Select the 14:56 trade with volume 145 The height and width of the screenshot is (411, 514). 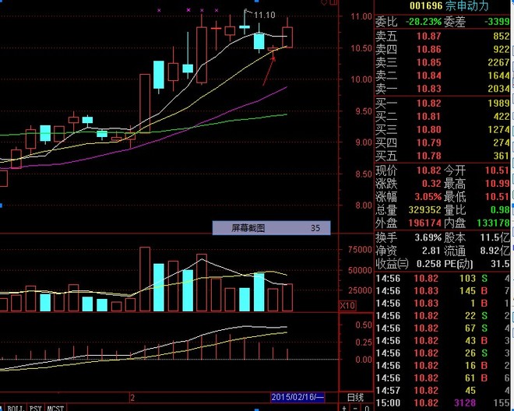[x=442, y=291]
